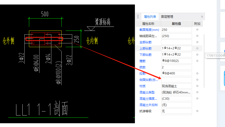225x127 pixels.
Task: Toggle 附加 option for 全部纵筋 row
Action: pos(197,42)
